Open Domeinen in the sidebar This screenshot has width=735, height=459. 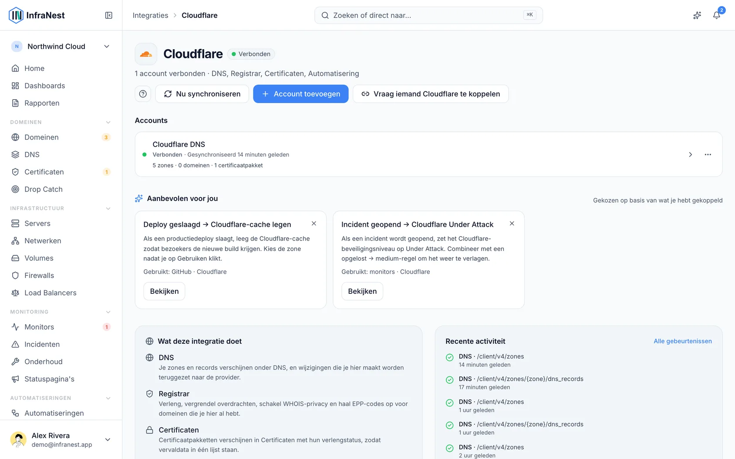(61, 137)
